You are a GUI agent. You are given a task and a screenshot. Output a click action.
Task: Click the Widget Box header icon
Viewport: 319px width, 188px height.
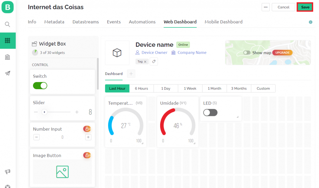pyautogui.click(x=34, y=44)
